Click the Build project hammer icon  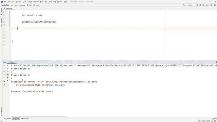[184, 5]
